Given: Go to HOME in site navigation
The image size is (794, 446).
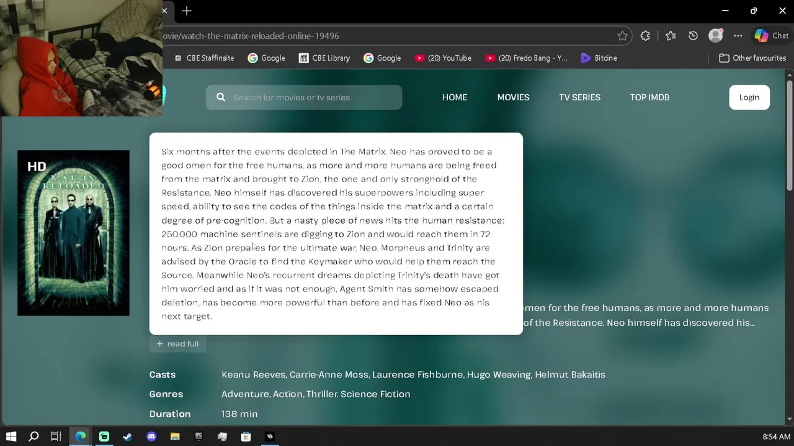Looking at the screenshot, I should (x=455, y=97).
